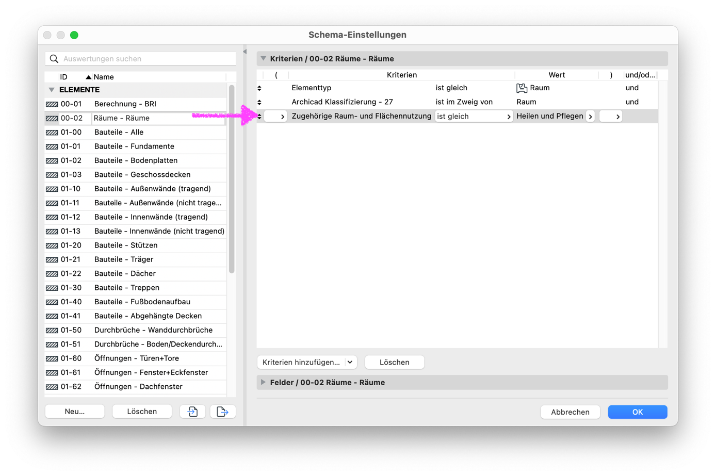Select the Archicad Klassifizierung - 27 criterion
Screen dimensions: 716x476
(342, 102)
